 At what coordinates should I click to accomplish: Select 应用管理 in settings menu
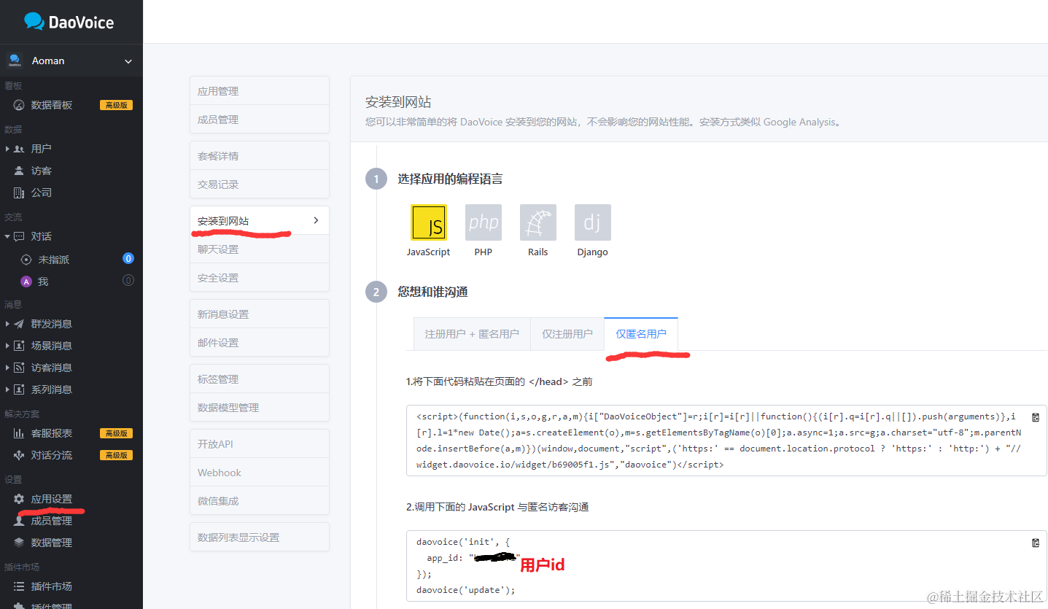click(259, 91)
